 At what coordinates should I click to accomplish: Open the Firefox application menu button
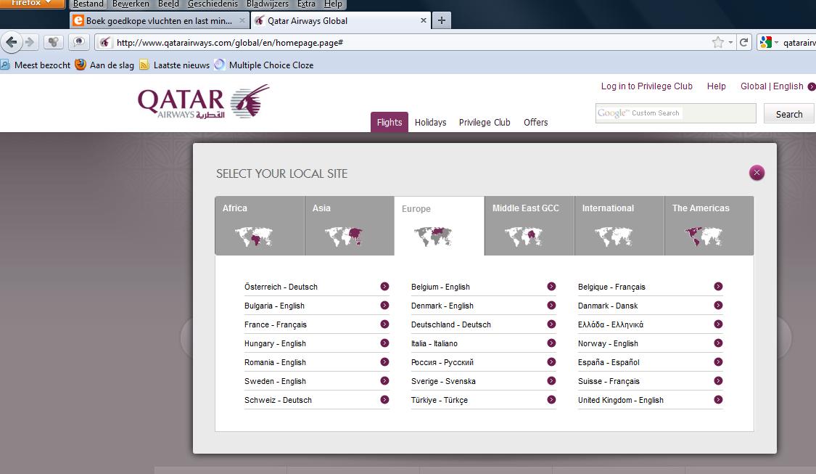tap(32, 3)
